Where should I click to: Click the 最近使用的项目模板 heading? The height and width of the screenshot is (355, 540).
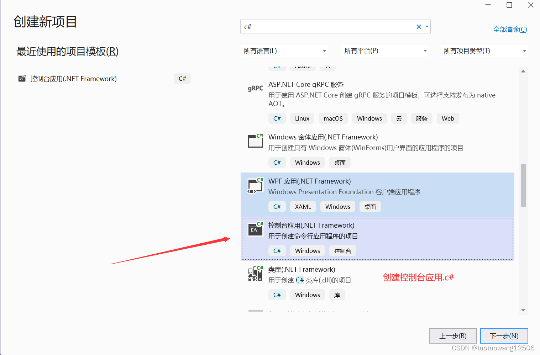[x=67, y=51]
